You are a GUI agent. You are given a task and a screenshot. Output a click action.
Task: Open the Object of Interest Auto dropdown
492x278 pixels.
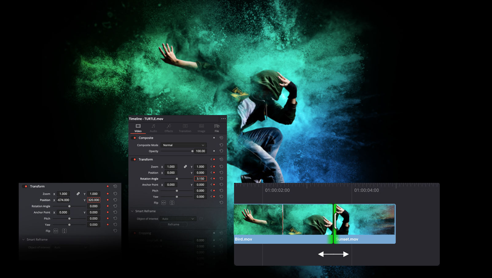[178, 219]
